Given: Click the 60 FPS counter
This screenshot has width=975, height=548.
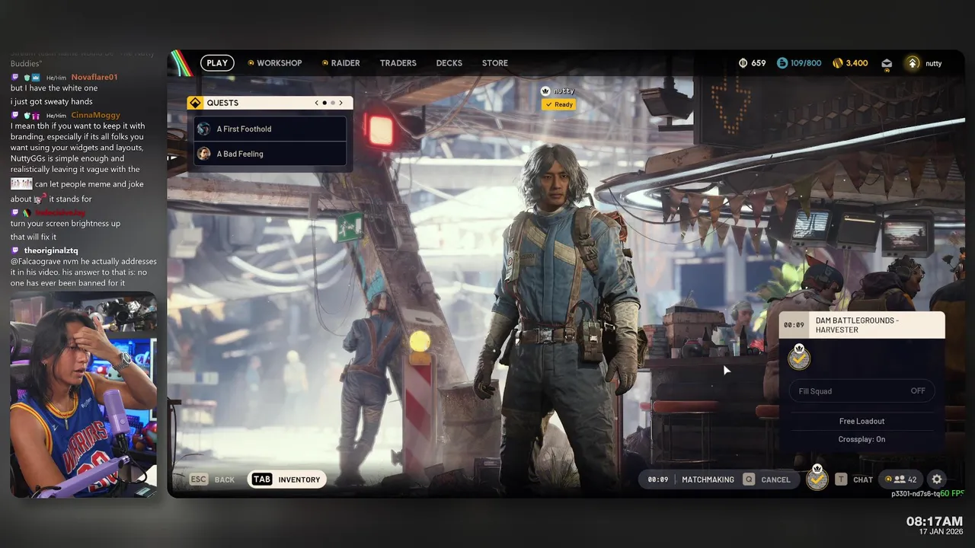Looking at the screenshot, I should [952, 493].
